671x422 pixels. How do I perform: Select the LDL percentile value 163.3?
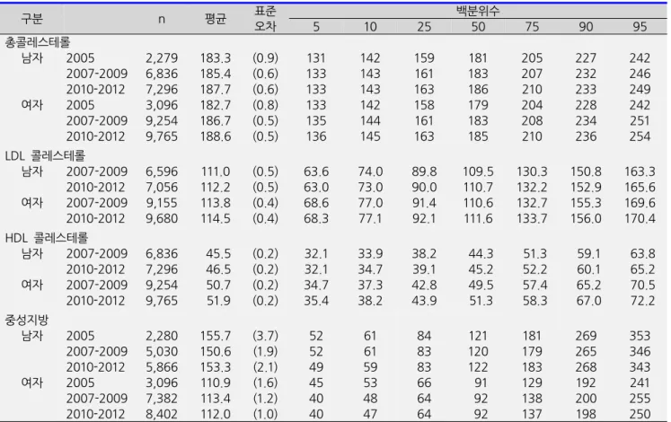click(640, 171)
